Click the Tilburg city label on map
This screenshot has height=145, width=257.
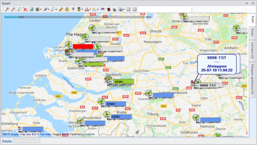pyautogui.click(x=153, y=114)
